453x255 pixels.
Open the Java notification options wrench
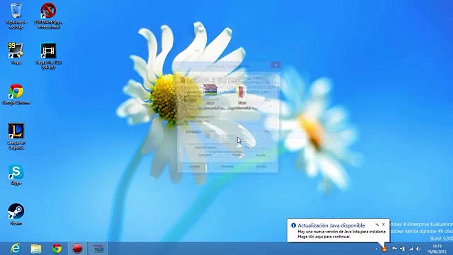coord(377,224)
